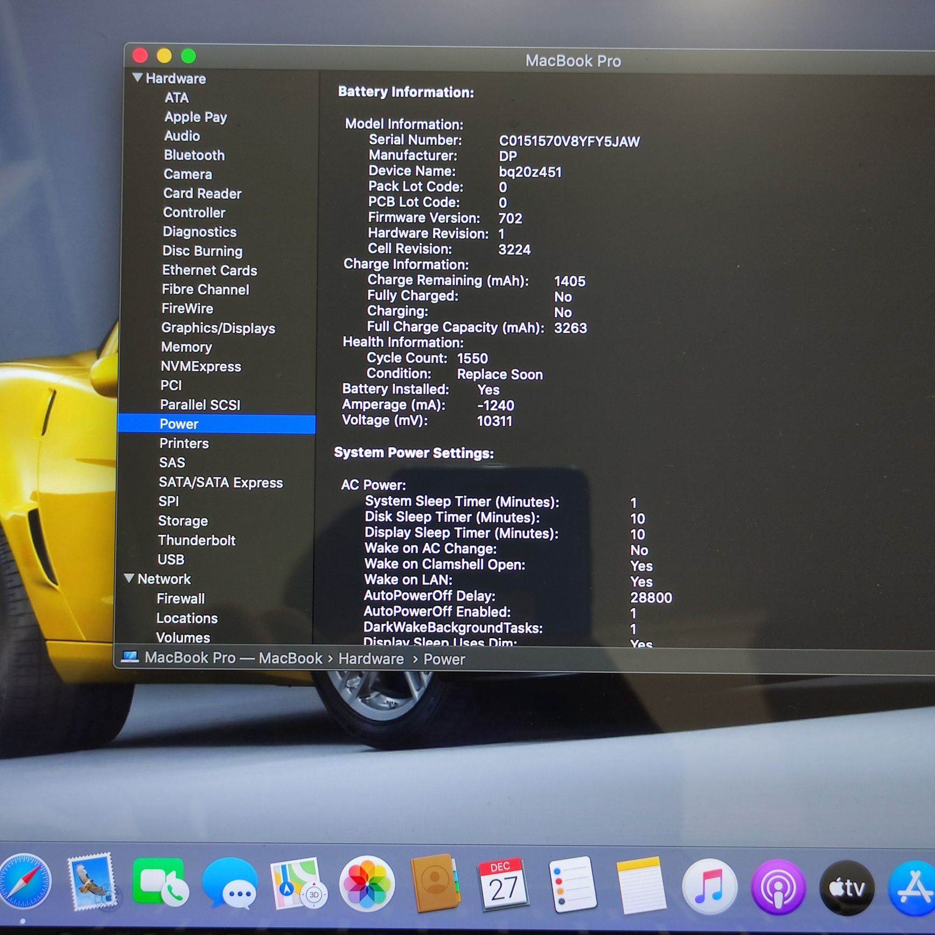This screenshot has height=935, width=935.
Task: Open Reminders app in the dock
Action: click(572, 884)
